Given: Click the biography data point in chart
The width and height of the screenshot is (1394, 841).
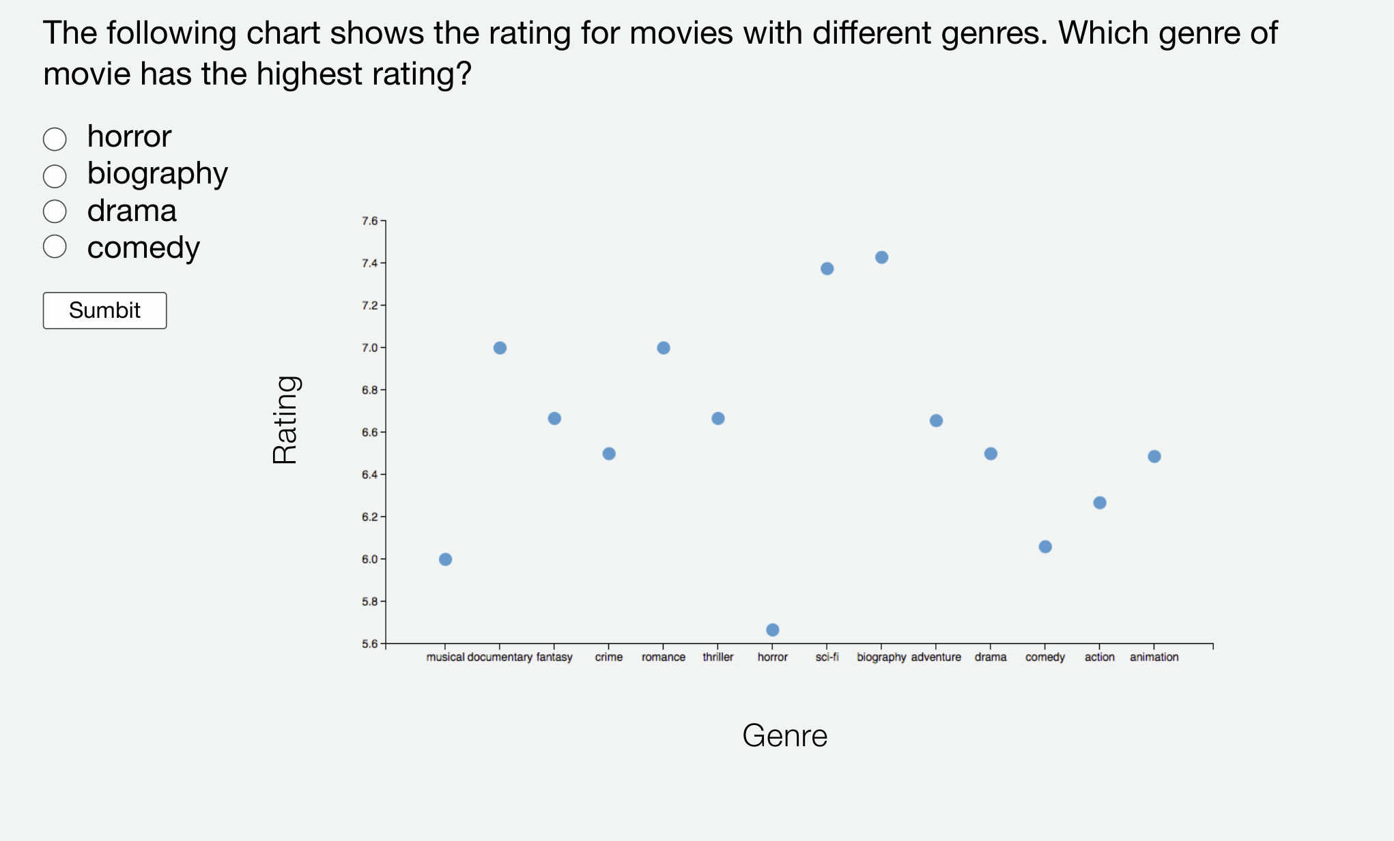Looking at the screenshot, I should click(881, 257).
